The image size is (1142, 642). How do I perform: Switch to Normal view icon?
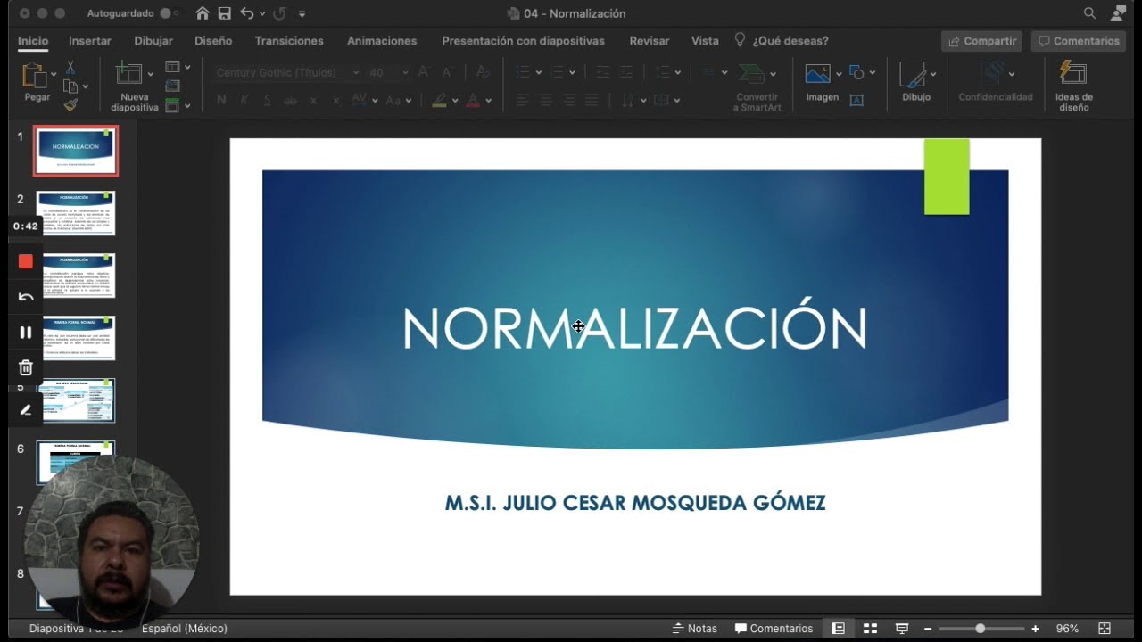(838, 629)
